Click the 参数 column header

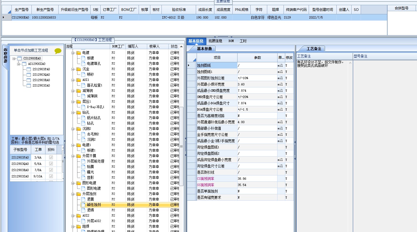pyautogui.click(x=258, y=57)
